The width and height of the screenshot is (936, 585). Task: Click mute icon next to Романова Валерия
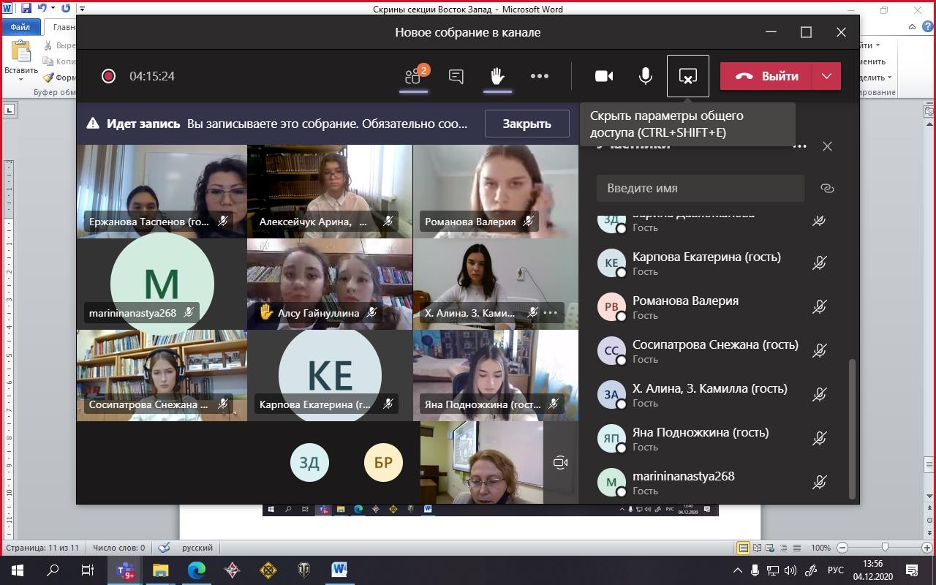point(819,308)
